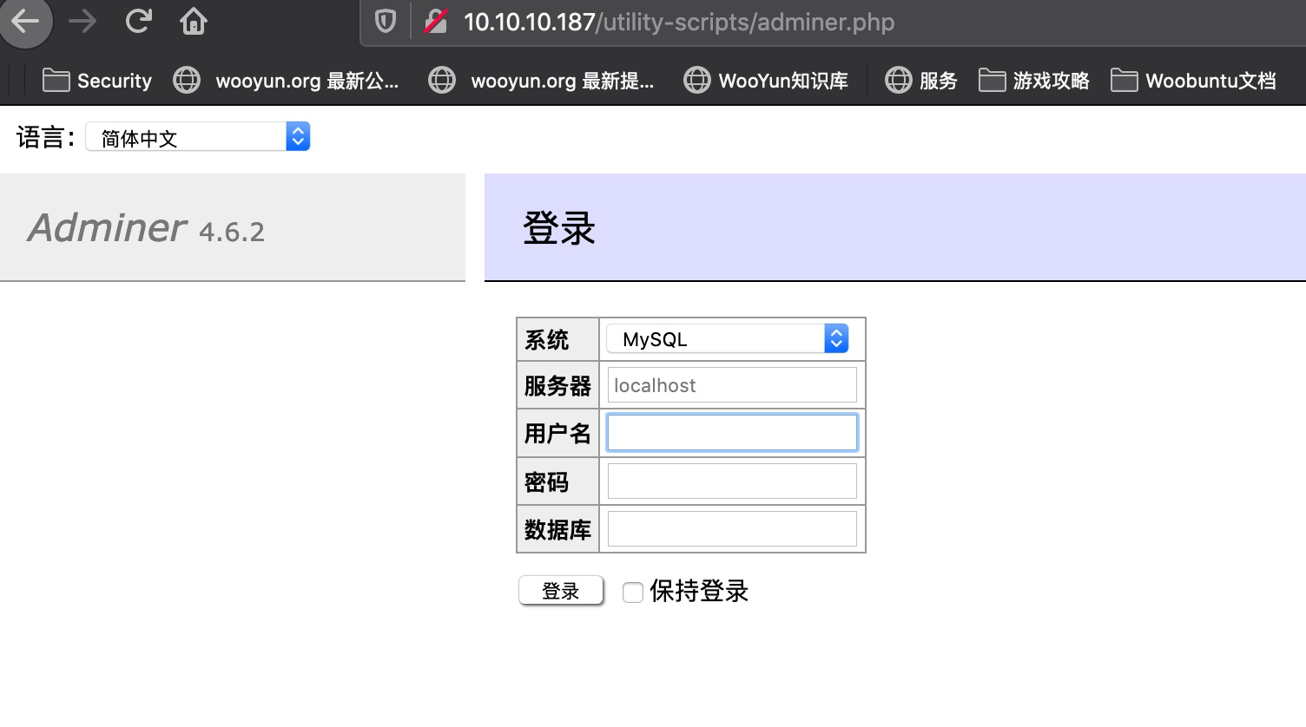The width and height of the screenshot is (1306, 727).
Task: Open the 服务 bookmark
Action: click(x=920, y=81)
